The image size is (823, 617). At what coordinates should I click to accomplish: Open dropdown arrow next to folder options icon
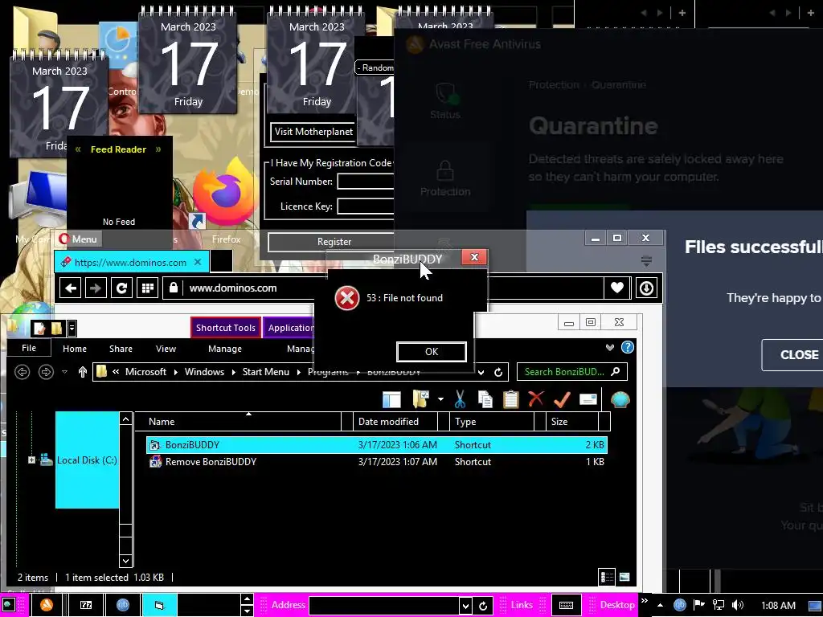(x=440, y=400)
